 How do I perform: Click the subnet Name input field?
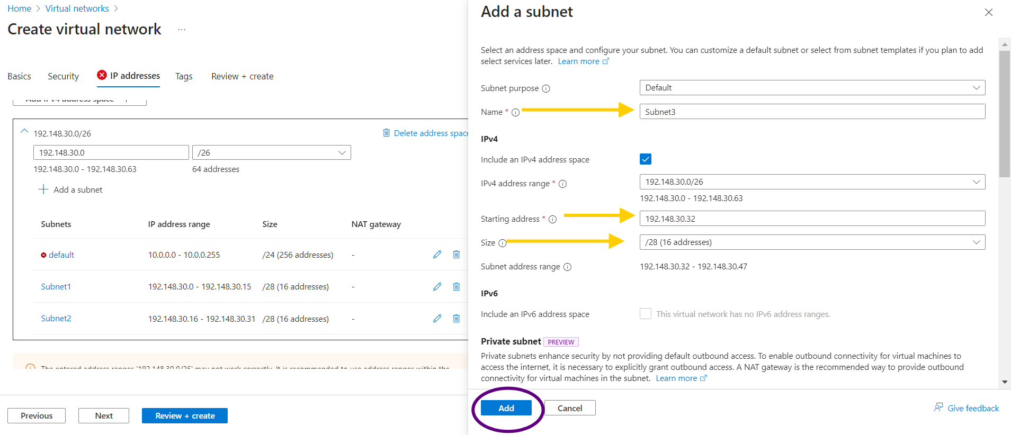click(812, 112)
